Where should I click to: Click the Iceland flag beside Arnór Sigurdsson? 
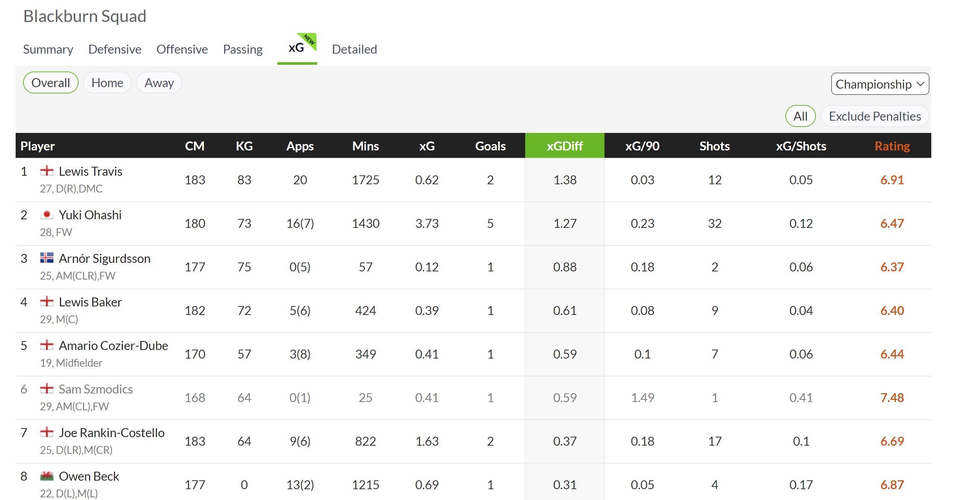[47, 258]
